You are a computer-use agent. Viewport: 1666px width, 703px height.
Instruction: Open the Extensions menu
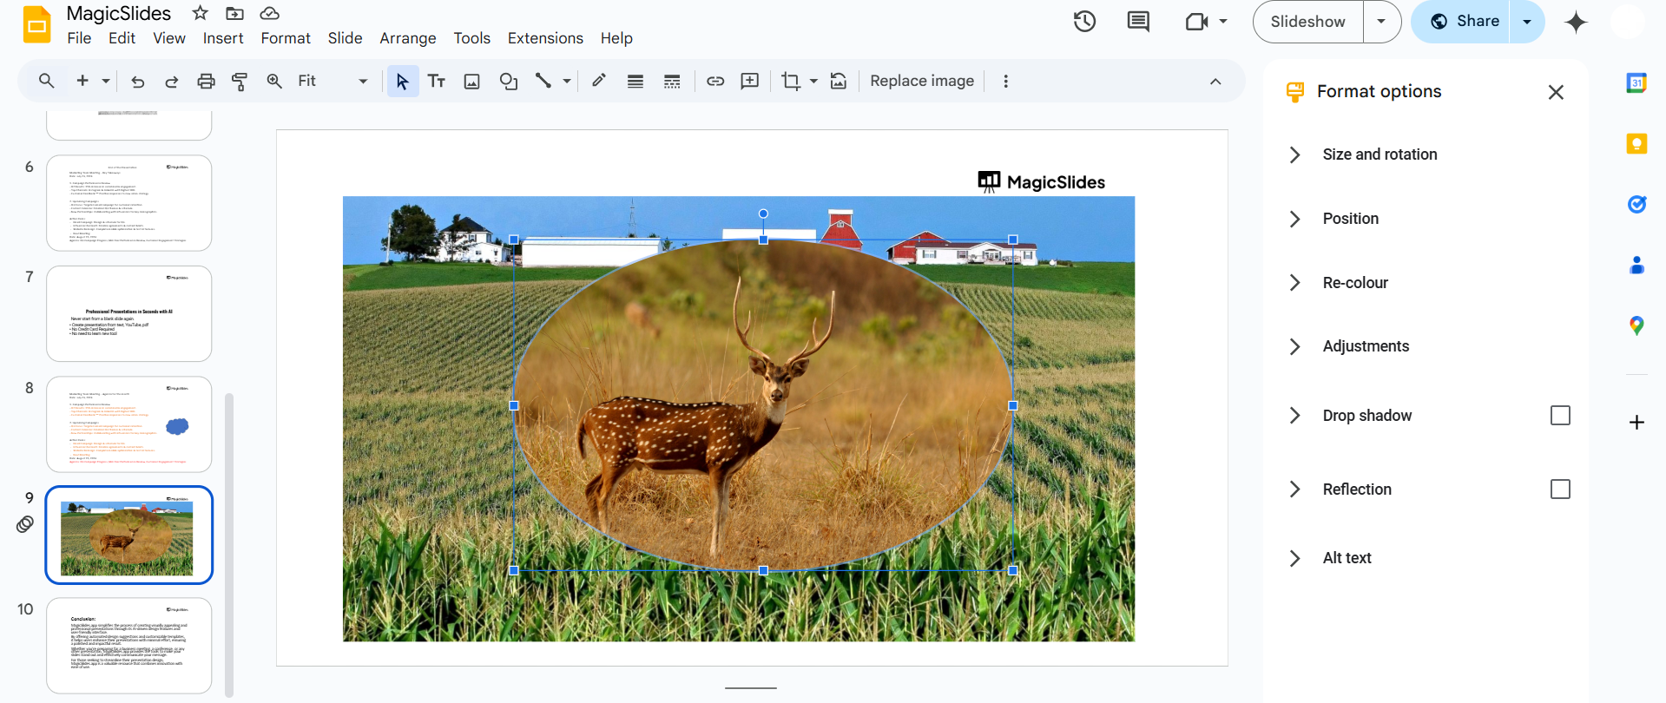click(x=545, y=38)
